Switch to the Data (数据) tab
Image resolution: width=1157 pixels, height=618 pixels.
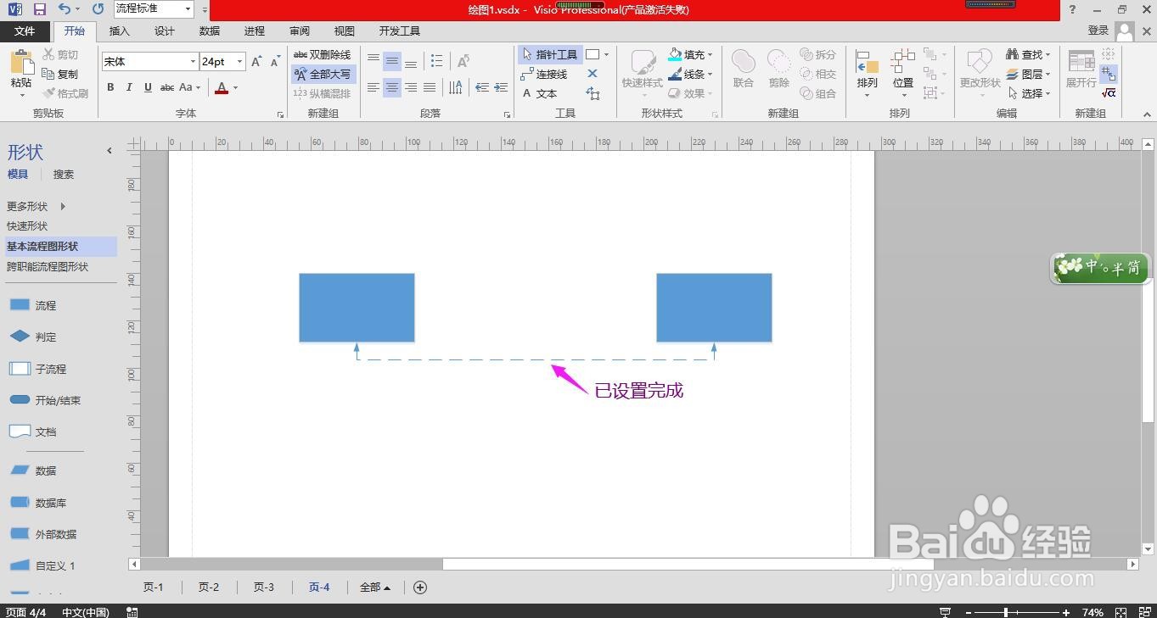[210, 31]
